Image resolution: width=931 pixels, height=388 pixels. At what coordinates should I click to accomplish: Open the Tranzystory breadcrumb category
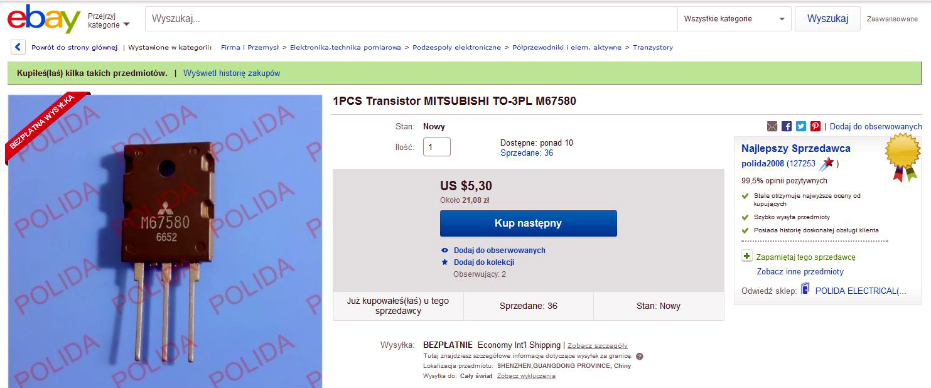pyautogui.click(x=652, y=48)
